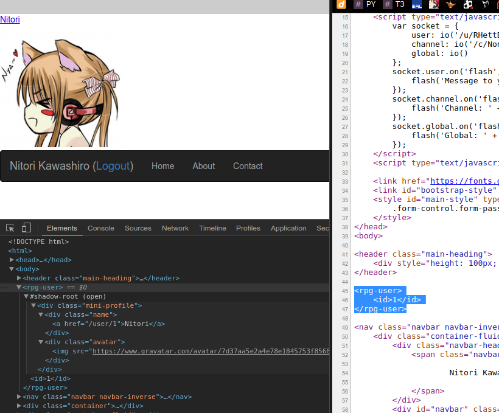Image resolution: width=499 pixels, height=413 pixels.
Task: Toggle the device toolbar icon
Action: tap(26, 228)
